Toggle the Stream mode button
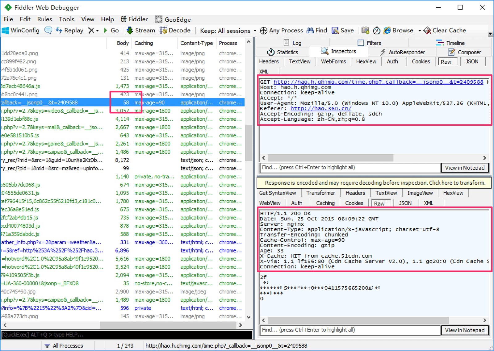 click(141, 30)
